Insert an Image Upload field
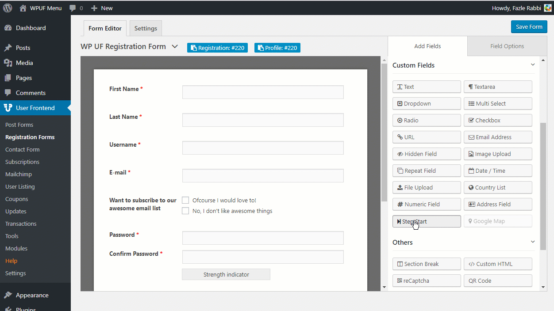554x311 pixels. point(498,154)
